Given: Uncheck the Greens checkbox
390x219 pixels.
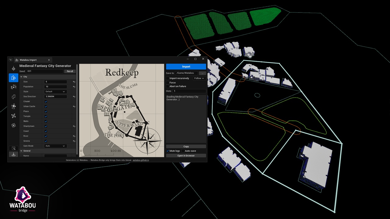Looking at the screenshot, I should (x=46, y=141).
